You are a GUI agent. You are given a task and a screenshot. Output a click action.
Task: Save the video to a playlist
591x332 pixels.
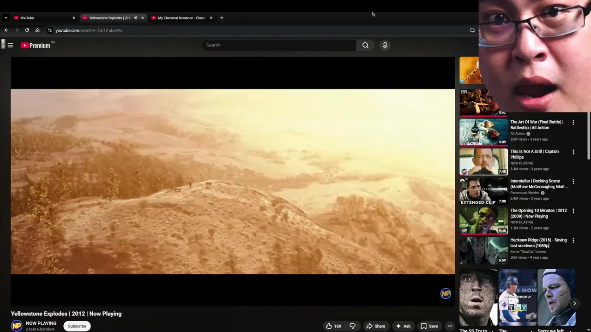tap(429, 326)
